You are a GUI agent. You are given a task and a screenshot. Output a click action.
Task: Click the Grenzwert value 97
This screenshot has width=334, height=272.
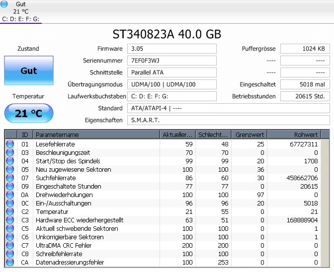pos(260,195)
